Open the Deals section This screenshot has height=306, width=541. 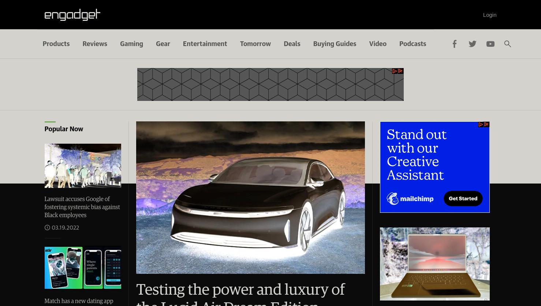(x=292, y=44)
